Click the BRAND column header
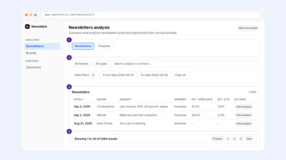This screenshot has width=286, height=160. [101, 100]
